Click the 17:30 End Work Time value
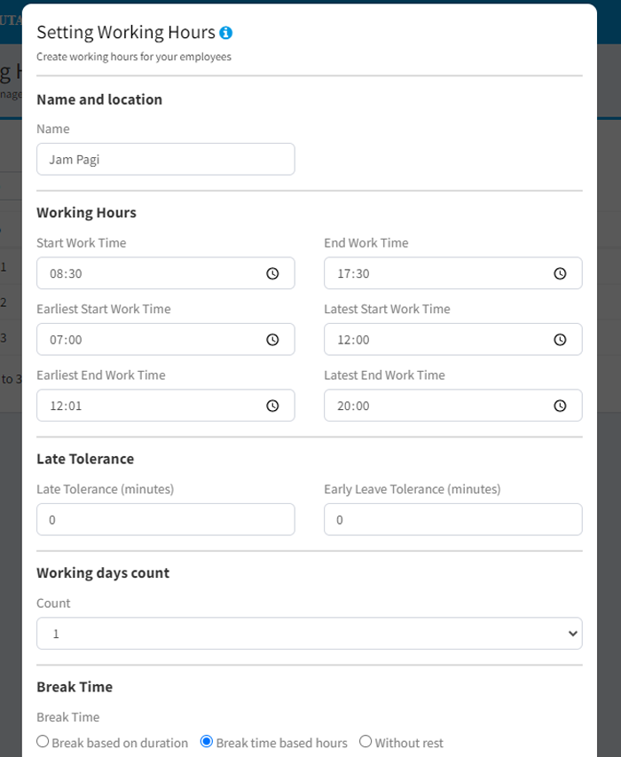Screen dimensions: 621x757 [353, 273]
